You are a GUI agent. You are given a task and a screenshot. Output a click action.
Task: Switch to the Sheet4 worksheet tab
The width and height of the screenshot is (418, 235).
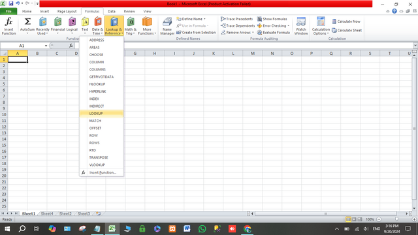(x=47, y=213)
